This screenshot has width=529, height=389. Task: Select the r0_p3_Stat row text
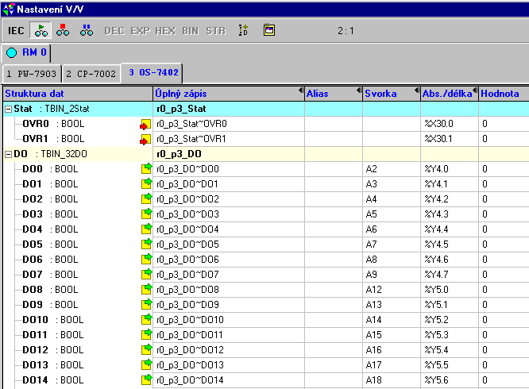tap(181, 109)
